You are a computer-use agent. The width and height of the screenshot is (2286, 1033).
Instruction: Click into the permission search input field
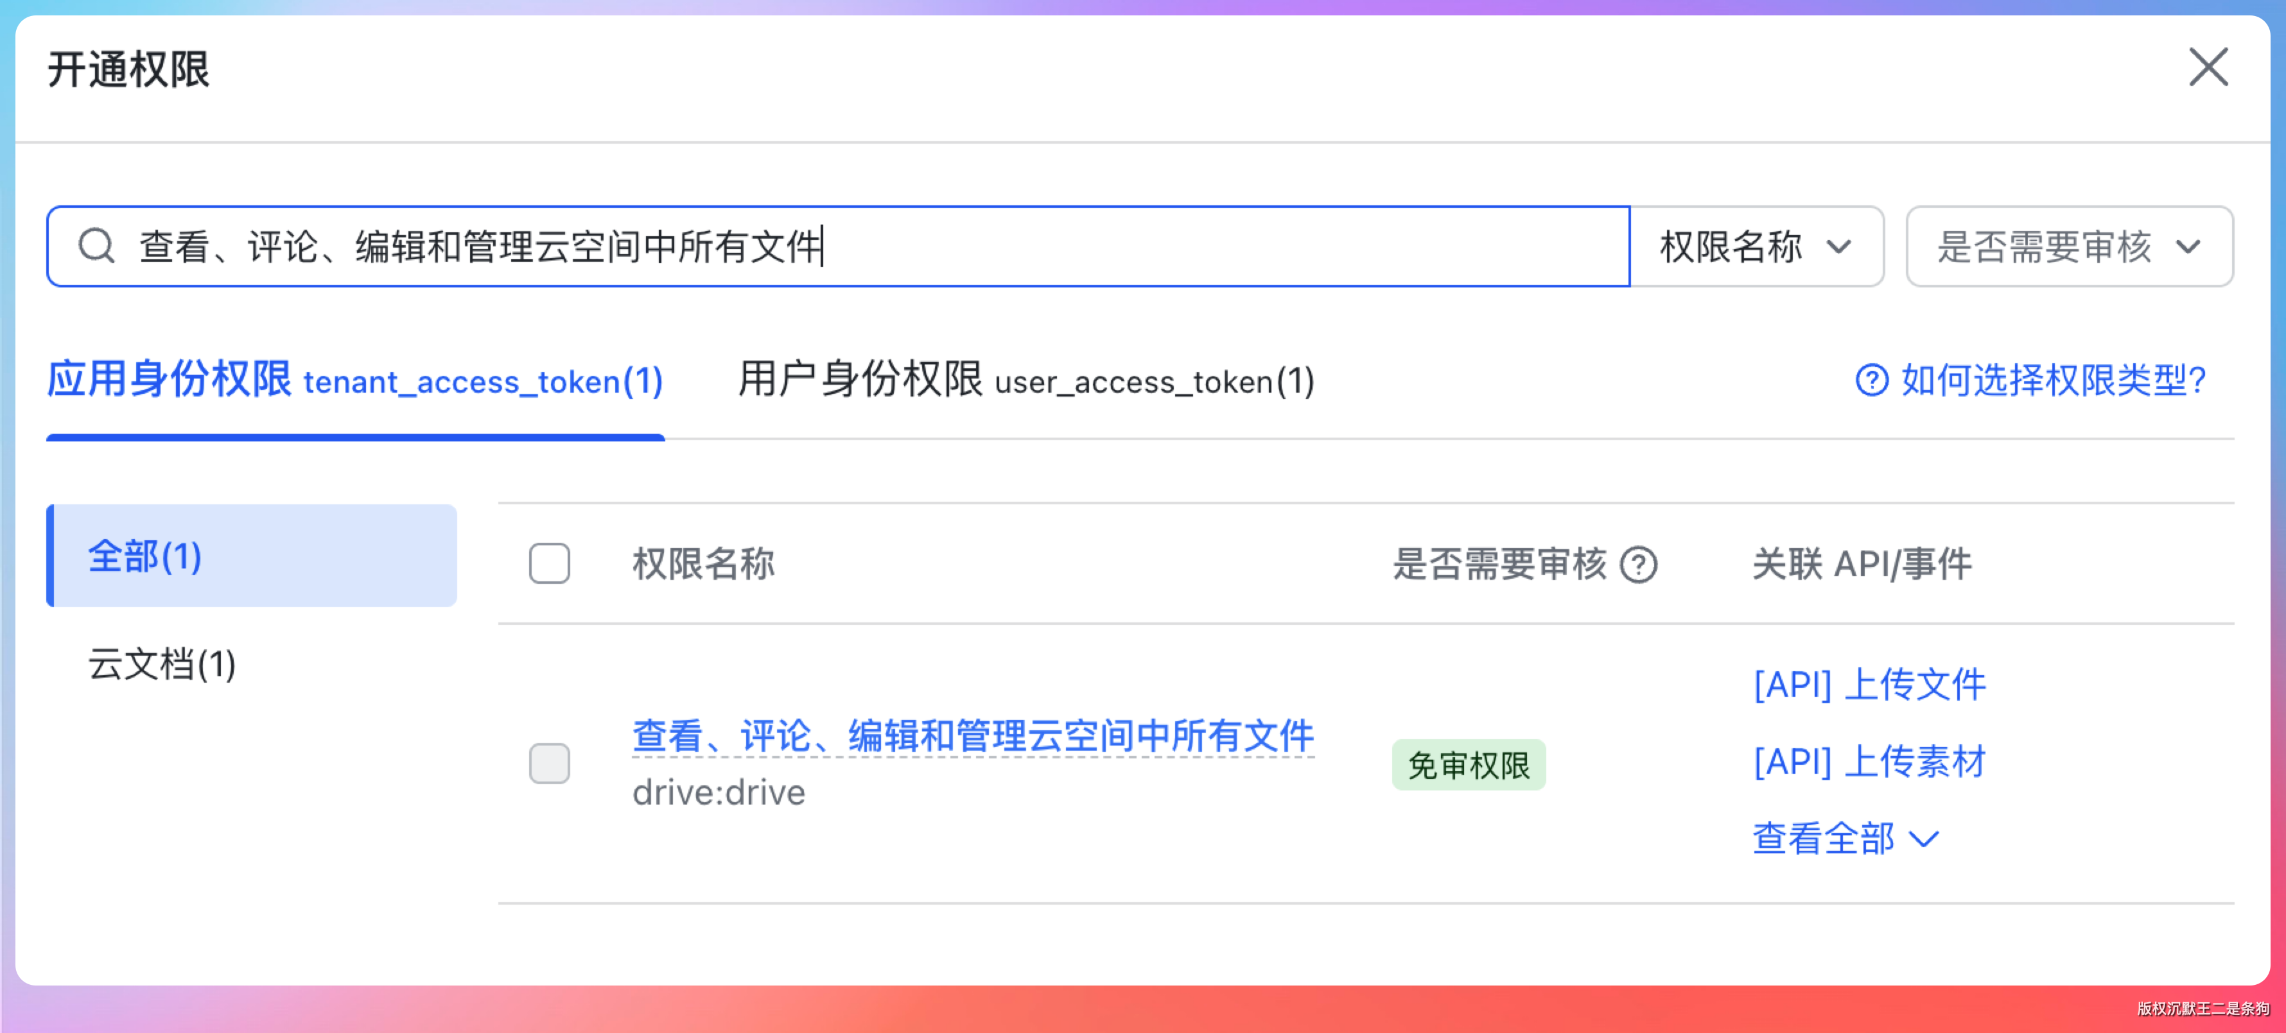click(x=1154, y=246)
